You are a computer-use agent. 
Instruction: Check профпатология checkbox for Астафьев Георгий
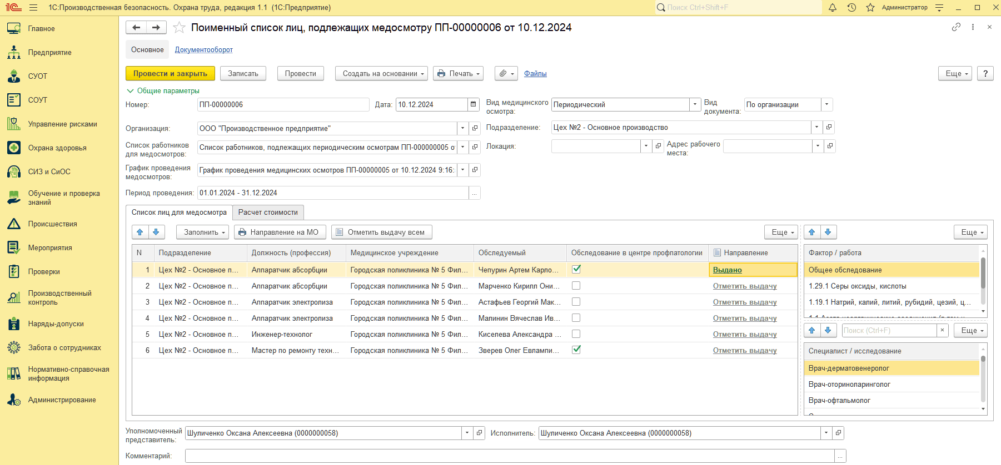(576, 301)
